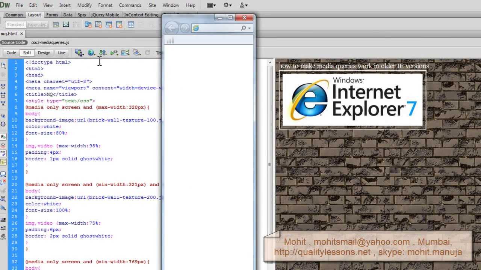
Task: Open the Visual Aids eye dropdown
Action: point(137,53)
